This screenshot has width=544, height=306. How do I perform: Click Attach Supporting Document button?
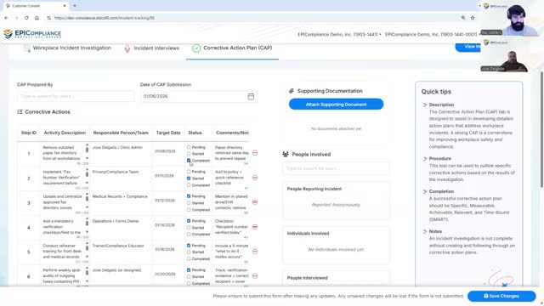coord(337,104)
